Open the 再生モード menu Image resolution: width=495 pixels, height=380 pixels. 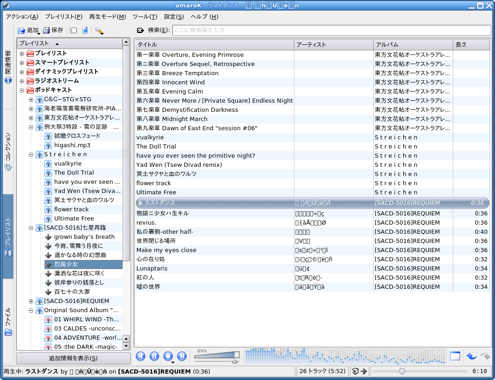click(x=107, y=17)
